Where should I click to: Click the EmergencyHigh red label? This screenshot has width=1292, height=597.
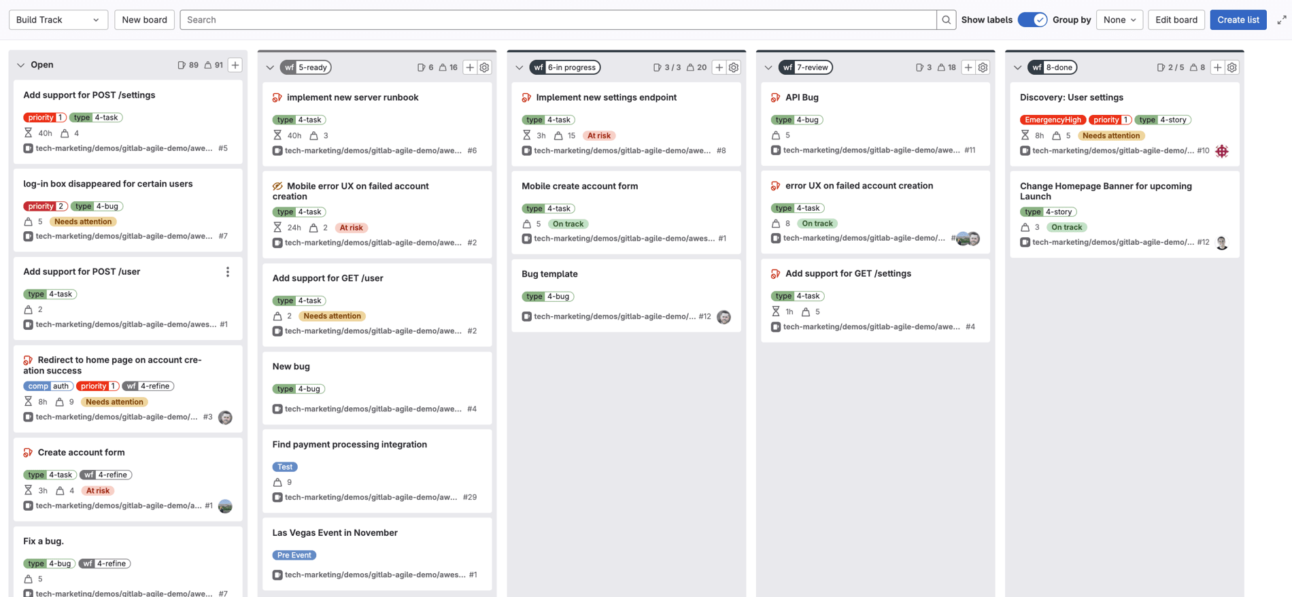point(1052,120)
